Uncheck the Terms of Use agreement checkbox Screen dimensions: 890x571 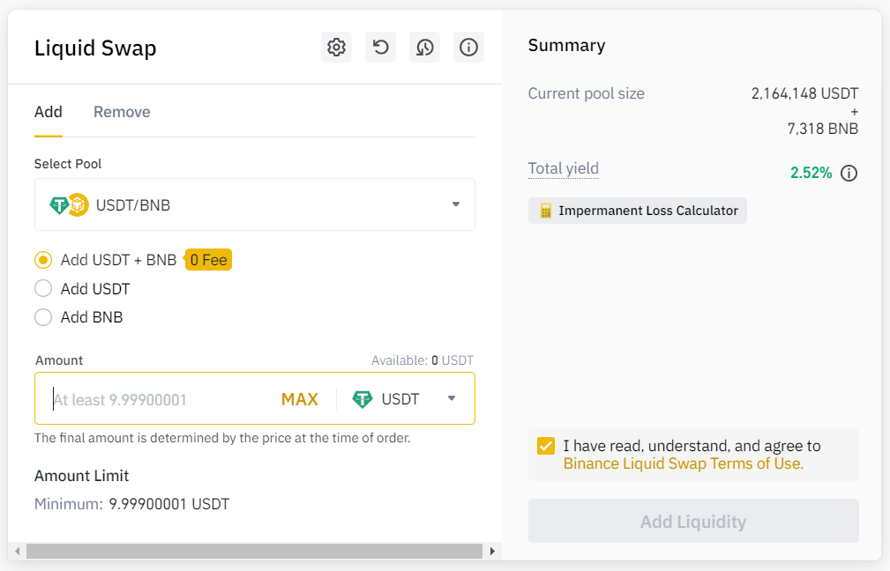[545, 446]
